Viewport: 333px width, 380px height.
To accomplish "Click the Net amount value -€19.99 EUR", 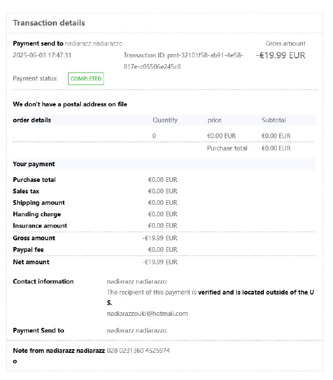I will point(160,262).
